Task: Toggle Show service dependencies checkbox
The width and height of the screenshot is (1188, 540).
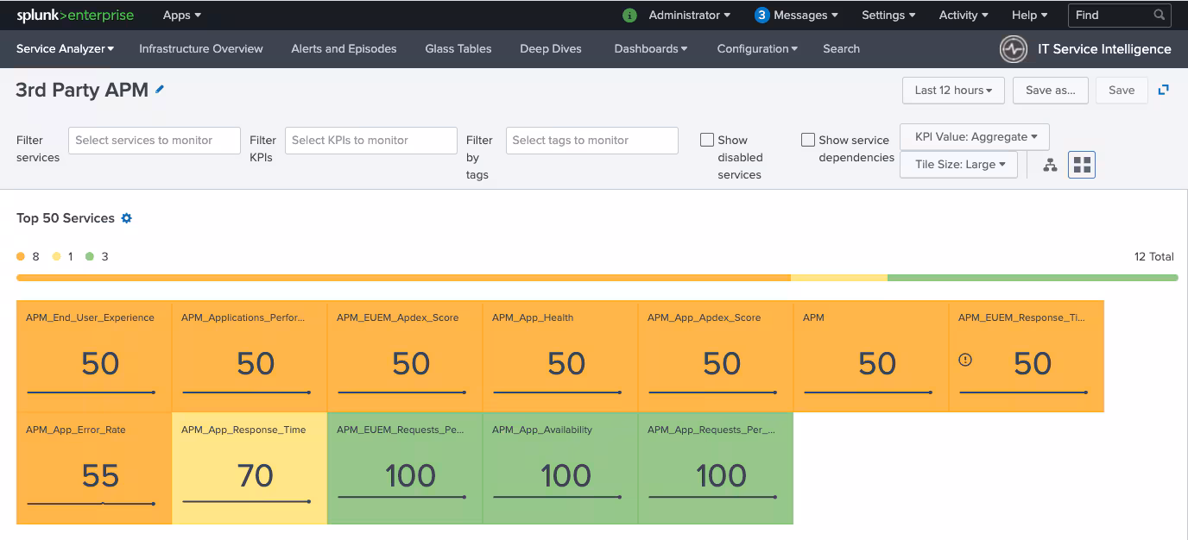Action: [808, 140]
